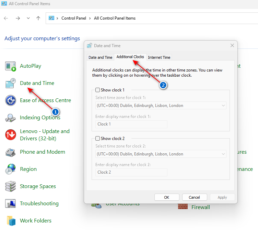Click the Apply button
258x240 pixels.
click(222, 197)
